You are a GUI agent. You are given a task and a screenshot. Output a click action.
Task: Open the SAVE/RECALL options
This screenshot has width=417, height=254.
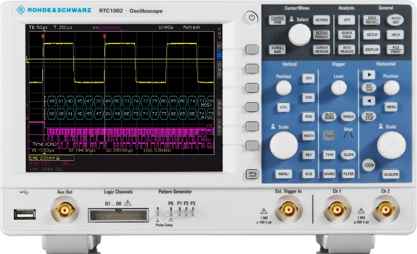click(371, 20)
